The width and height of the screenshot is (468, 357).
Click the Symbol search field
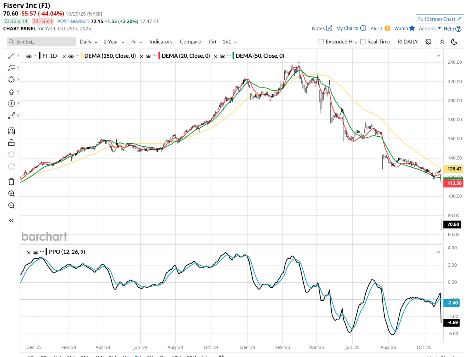[41, 42]
